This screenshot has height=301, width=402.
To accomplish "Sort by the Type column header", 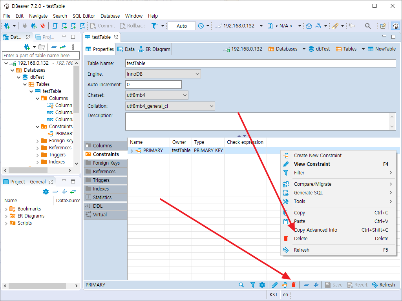I will [208, 142].
